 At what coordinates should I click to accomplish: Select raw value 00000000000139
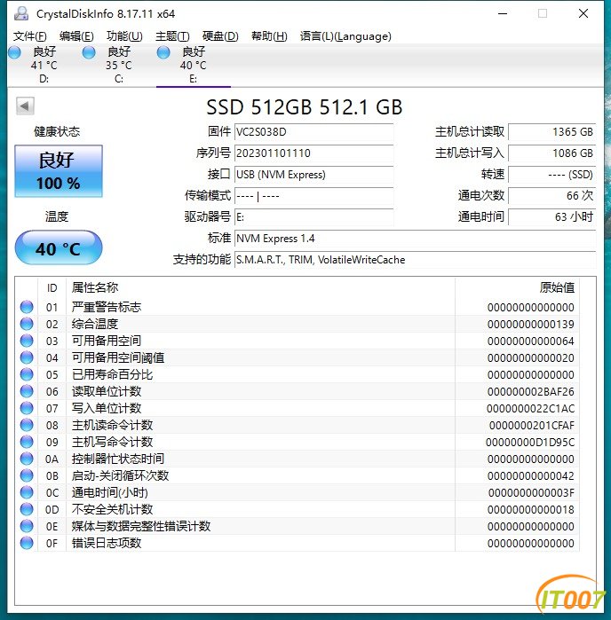[530, 325]
